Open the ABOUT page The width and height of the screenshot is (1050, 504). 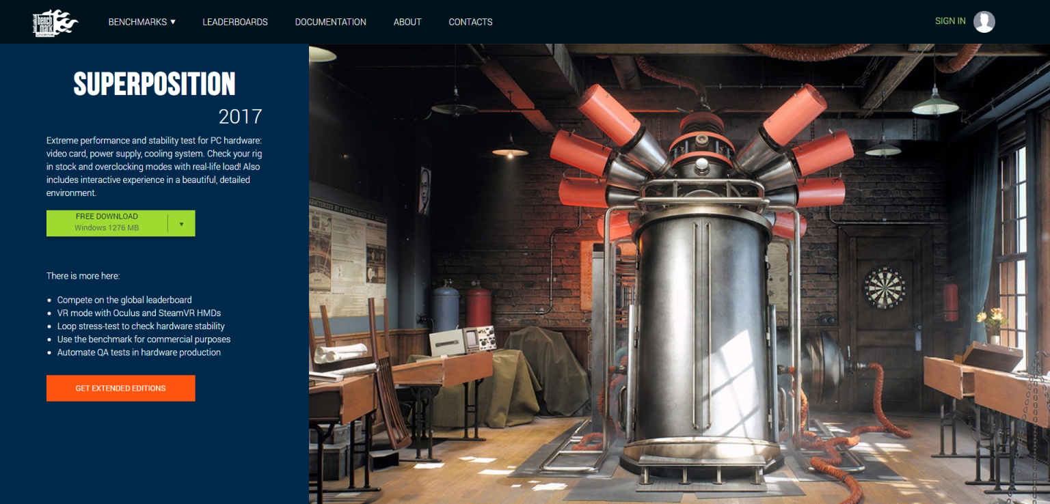407,22
